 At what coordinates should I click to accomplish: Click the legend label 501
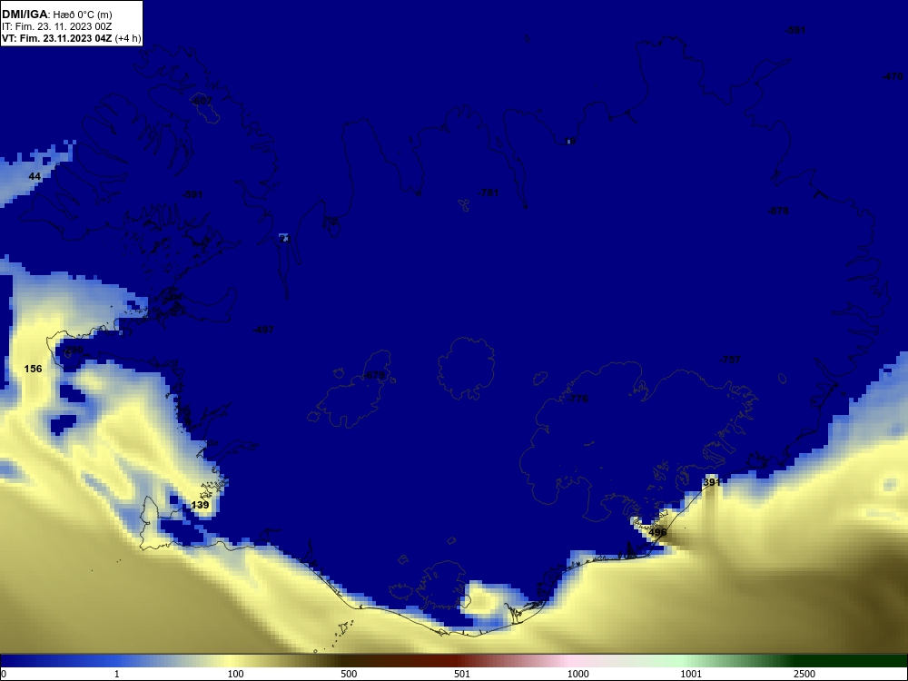[462, 674]
